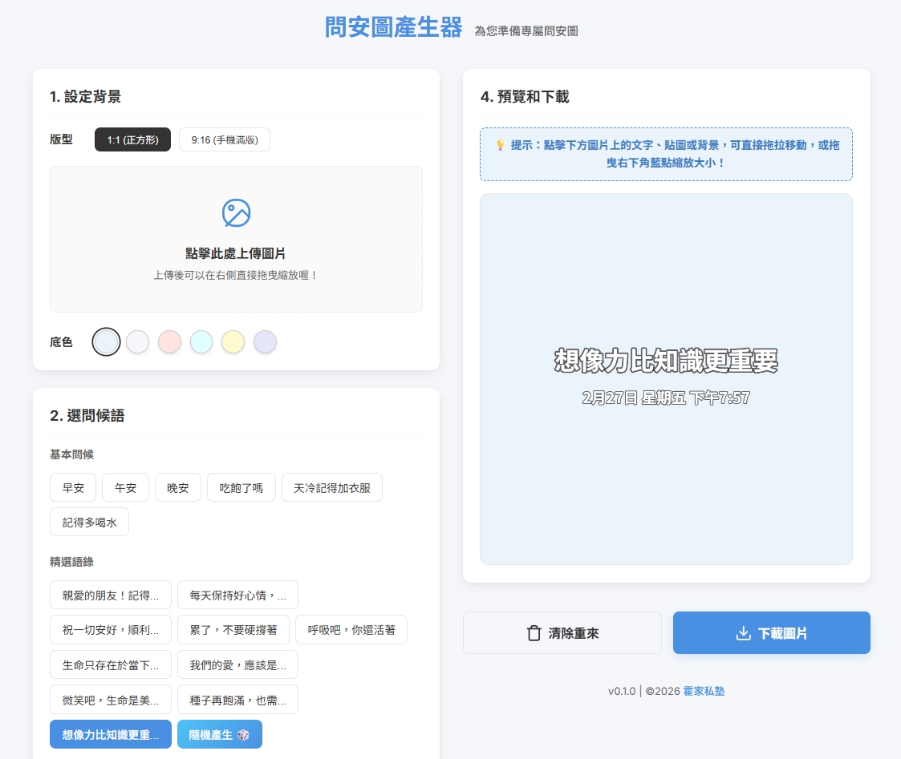Select the 早安 greeting
Viewport: 901px width, 759px height.
pos(73,487)
